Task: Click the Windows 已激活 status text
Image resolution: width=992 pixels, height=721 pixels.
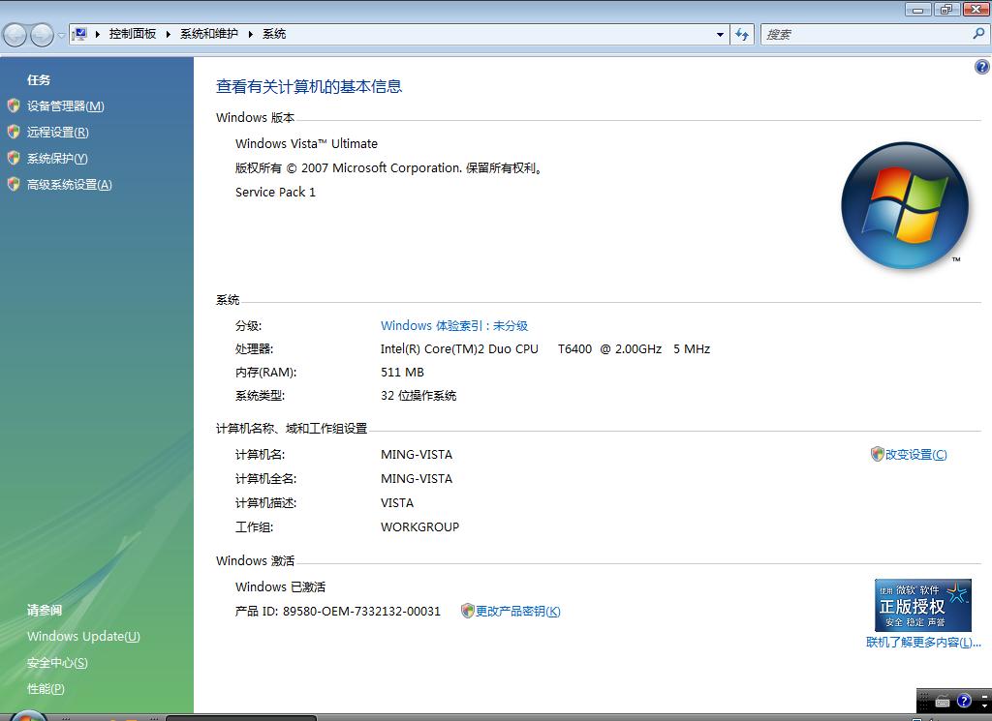Action: pyautogui.click(x=280, y=587)
